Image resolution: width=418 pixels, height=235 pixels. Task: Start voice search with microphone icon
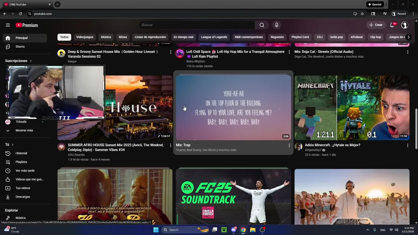[x=277, y=25]
